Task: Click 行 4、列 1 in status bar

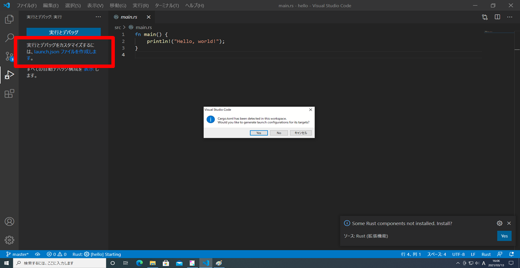Action: 411,254
